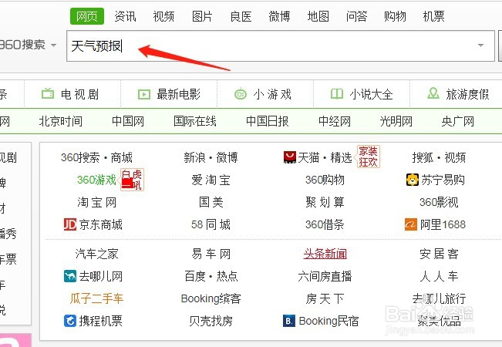502x347 pixels.
Task: Open the 良医 tab
Action: tap(241, 16)
